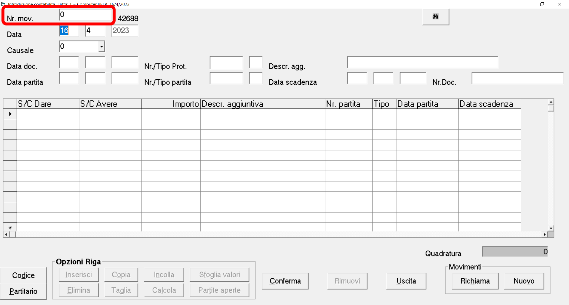Viewport: 569px width, 305px height.
Task: Click the Conferma button
Action: [285, 281]
